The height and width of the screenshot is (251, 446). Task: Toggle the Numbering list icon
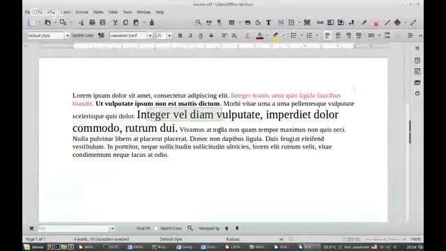tap(309, 36)
